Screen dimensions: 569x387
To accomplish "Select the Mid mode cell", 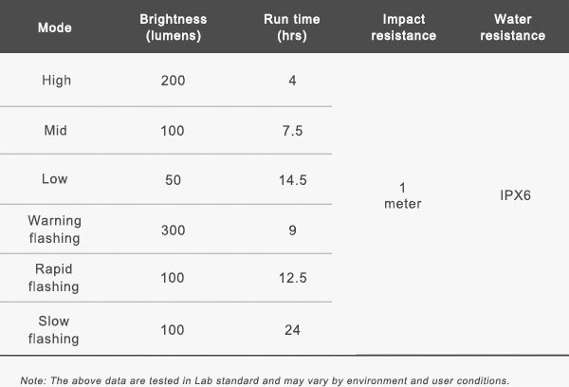I will (56, 130).
